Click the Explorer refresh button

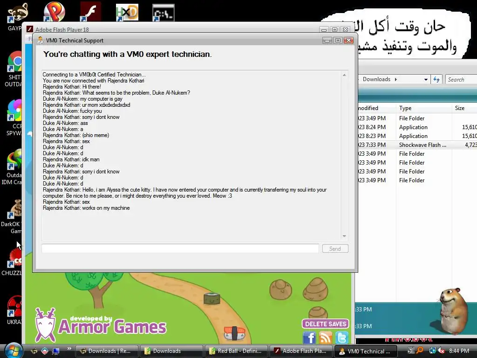pos(436,79)
